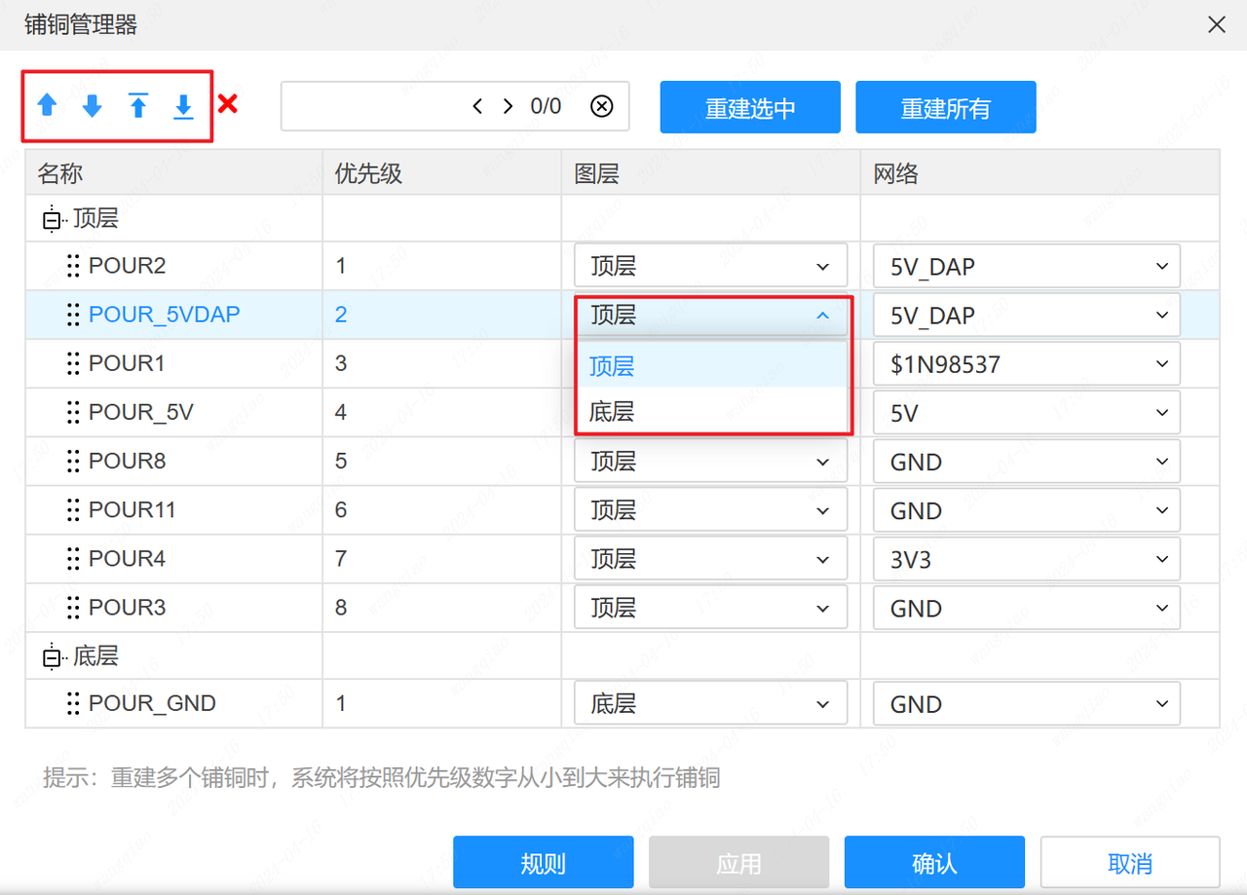
Task: Open $1N98537 net dropdown
Action: pos(1027,363)
